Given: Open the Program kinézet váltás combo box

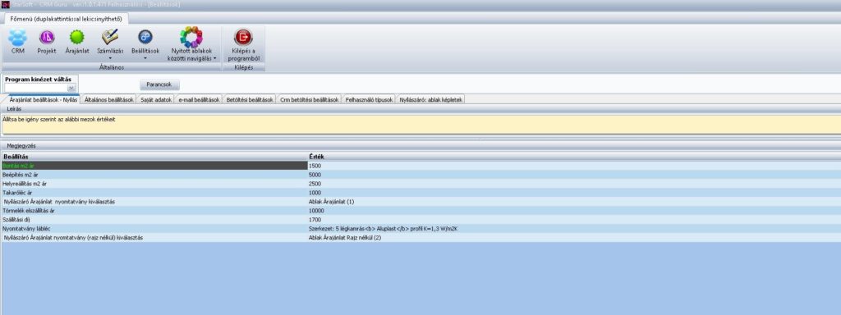Looking at the screenshot, I should point(41,87).
